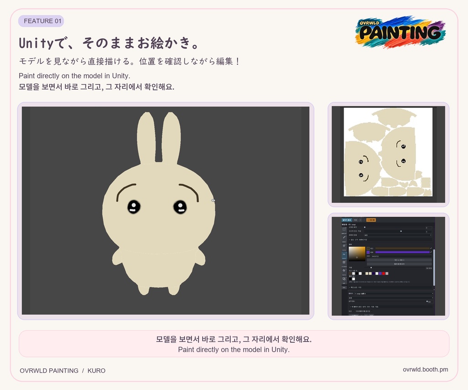This screenshot has width=468, height=390.
Task: Click the "ovrwld.booth.pm" text
Action: pos(425,369)
